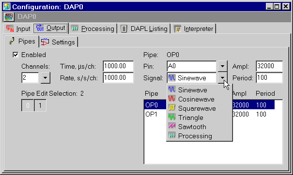This screenshot has width=293, height=175.
Task: Click the Channels value field
Action: (x=30, y=78)
